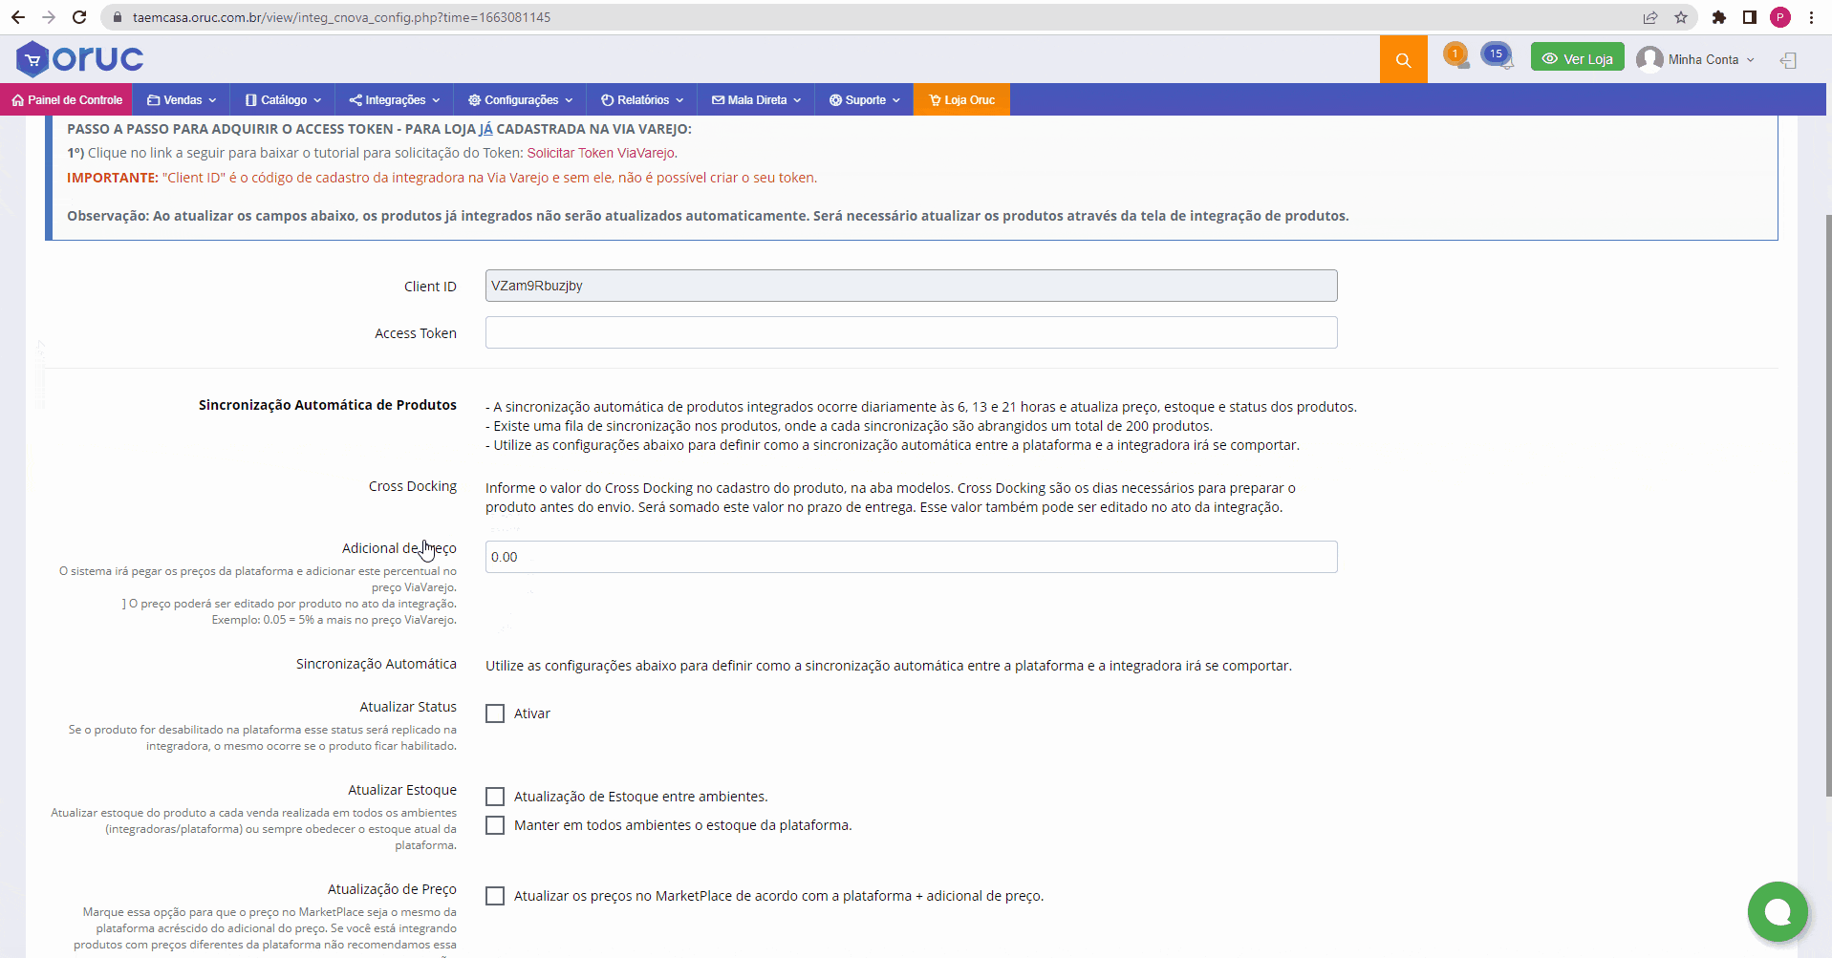The width and height of the screenshot is (1832, 958).
Task: Click the Configurações gear icon
Action: coord(474,99)
